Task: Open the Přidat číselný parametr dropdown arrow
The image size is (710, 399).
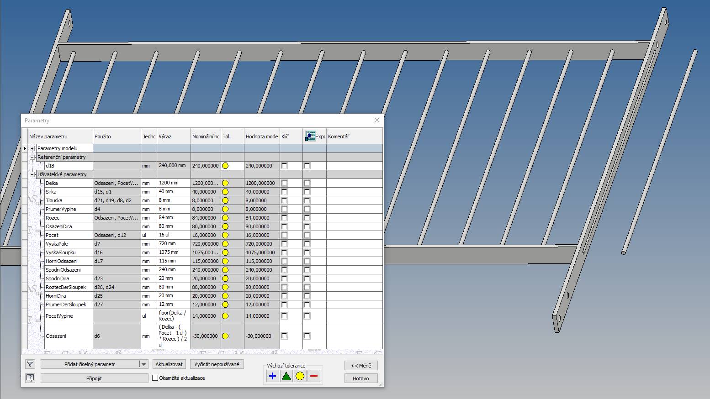Action: [144, 364]
